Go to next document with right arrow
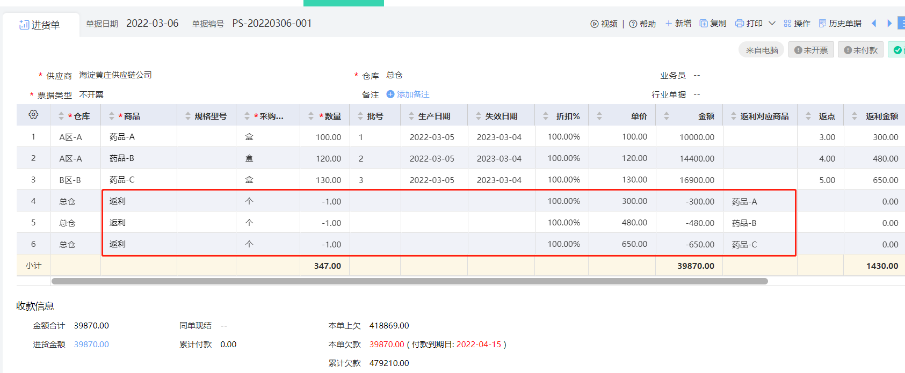The image size is (905, 373). tap(889, 24)
